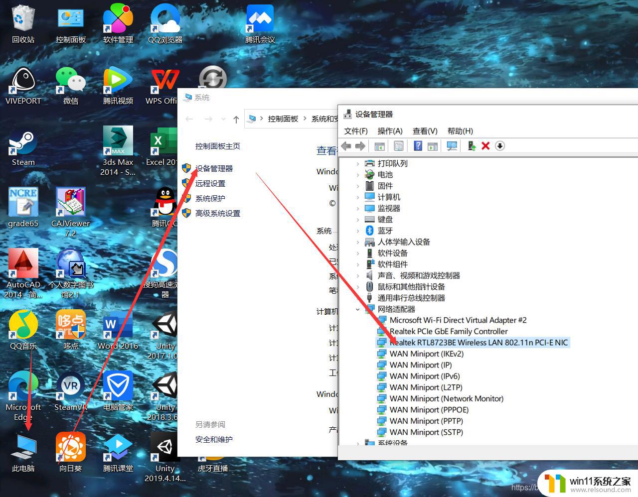Open 安全和维护 link in System window
This screenshot has height=497, width=638.
click(214, 439)
